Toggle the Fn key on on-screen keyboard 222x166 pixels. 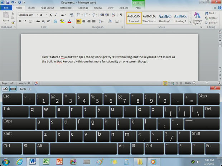click(212, 149)
